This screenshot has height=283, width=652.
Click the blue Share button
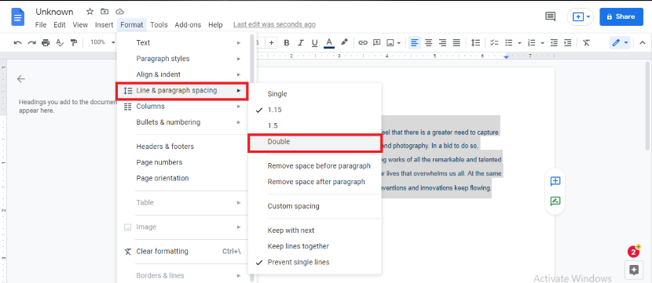(x=621, y=16)
